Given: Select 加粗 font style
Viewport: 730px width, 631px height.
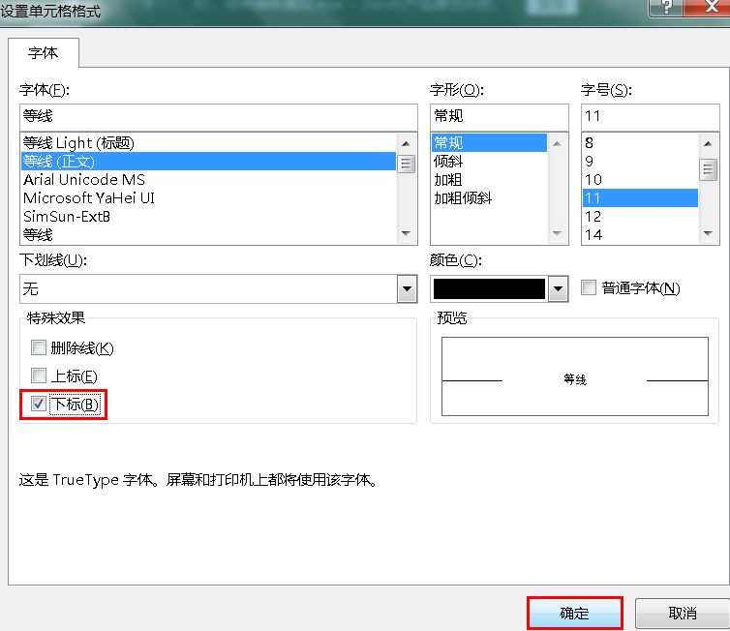Looking at the screenshot, I should coord(489,180).
